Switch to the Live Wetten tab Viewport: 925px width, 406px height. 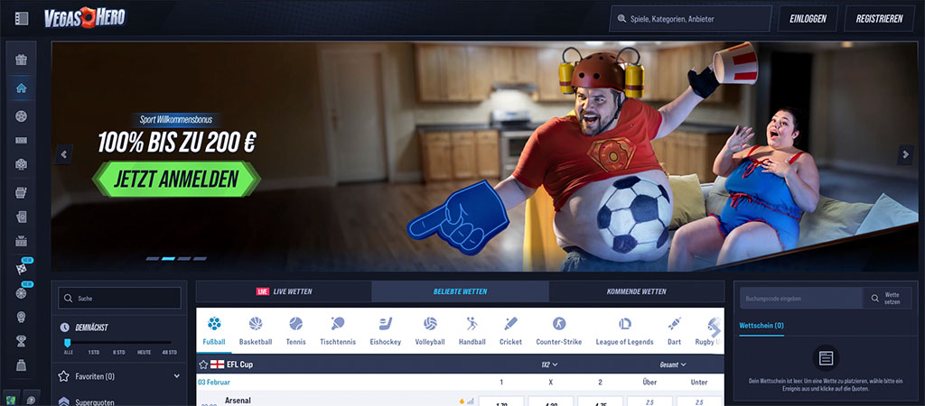click(284, 291)
